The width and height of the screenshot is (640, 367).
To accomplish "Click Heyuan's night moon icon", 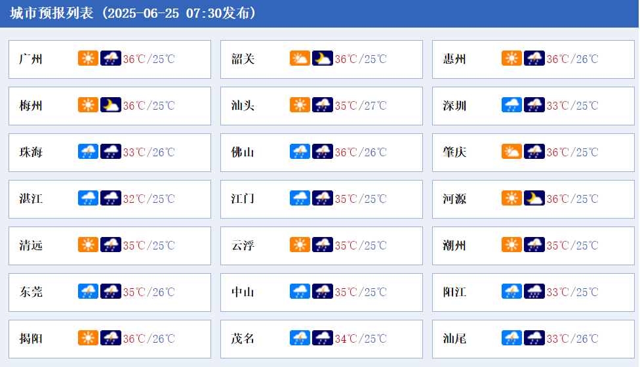I will 534,198.
